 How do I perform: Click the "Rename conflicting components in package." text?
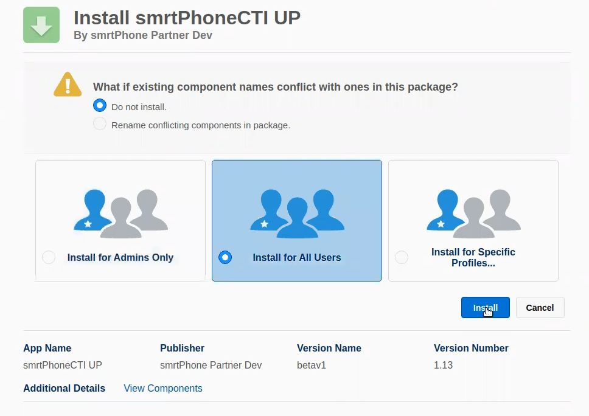(x=201, y=125)
